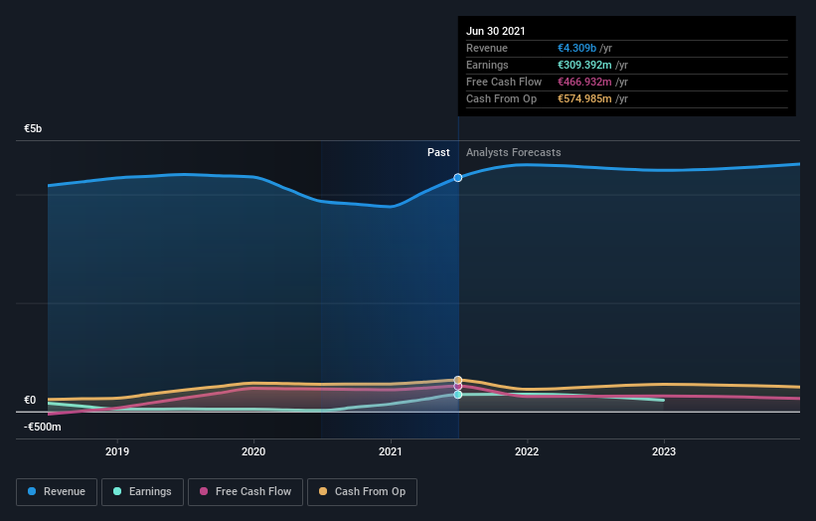Viewport: 816px width, 521px height.
Task: Click the 'Analysts Forecasts' label
Action: (513, 152)
